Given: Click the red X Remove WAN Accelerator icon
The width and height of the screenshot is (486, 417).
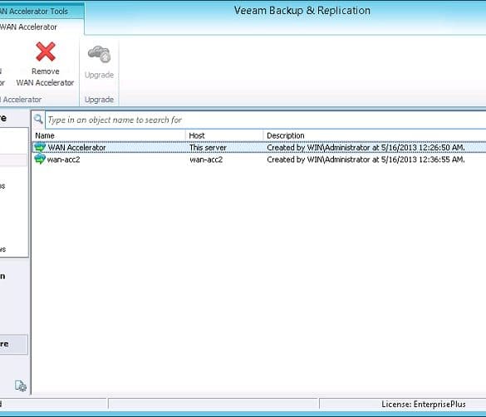Looking at the screenshot, I should [x=46, y=52].
